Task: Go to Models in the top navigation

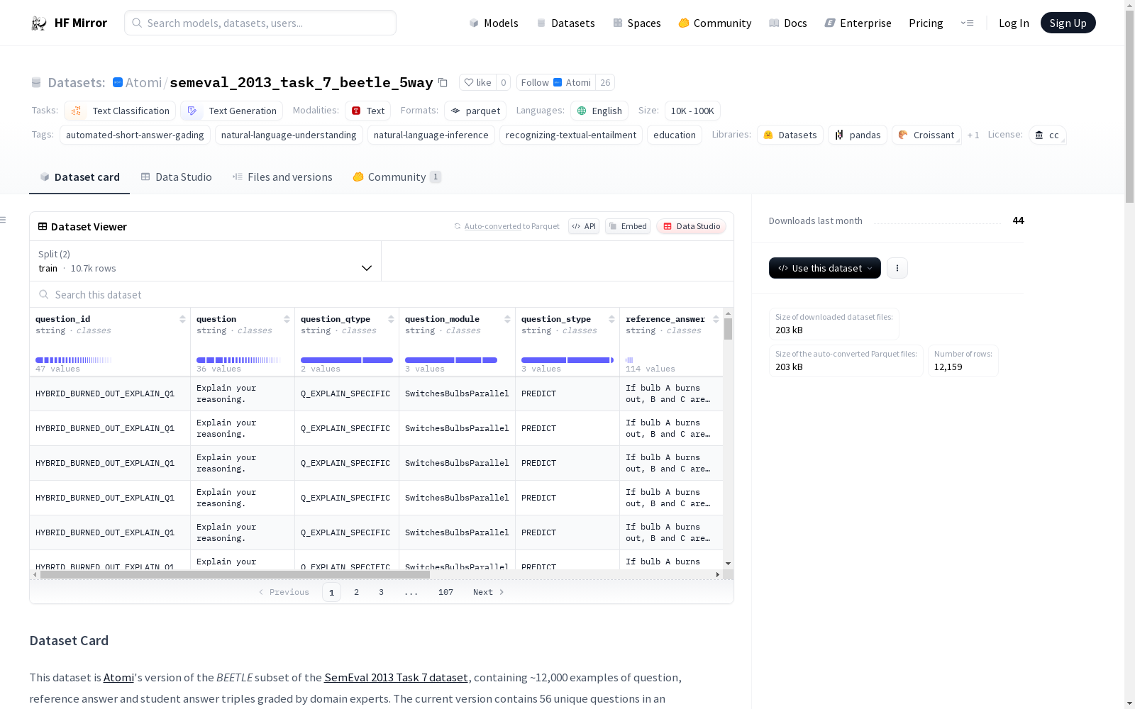Action: (x=494, y=23)
